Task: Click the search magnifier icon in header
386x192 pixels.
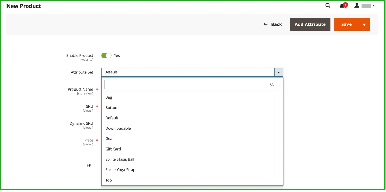Action: pos(328,6)
